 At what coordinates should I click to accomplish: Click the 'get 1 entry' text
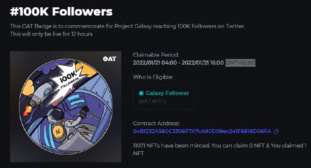[x=152, y=101]
